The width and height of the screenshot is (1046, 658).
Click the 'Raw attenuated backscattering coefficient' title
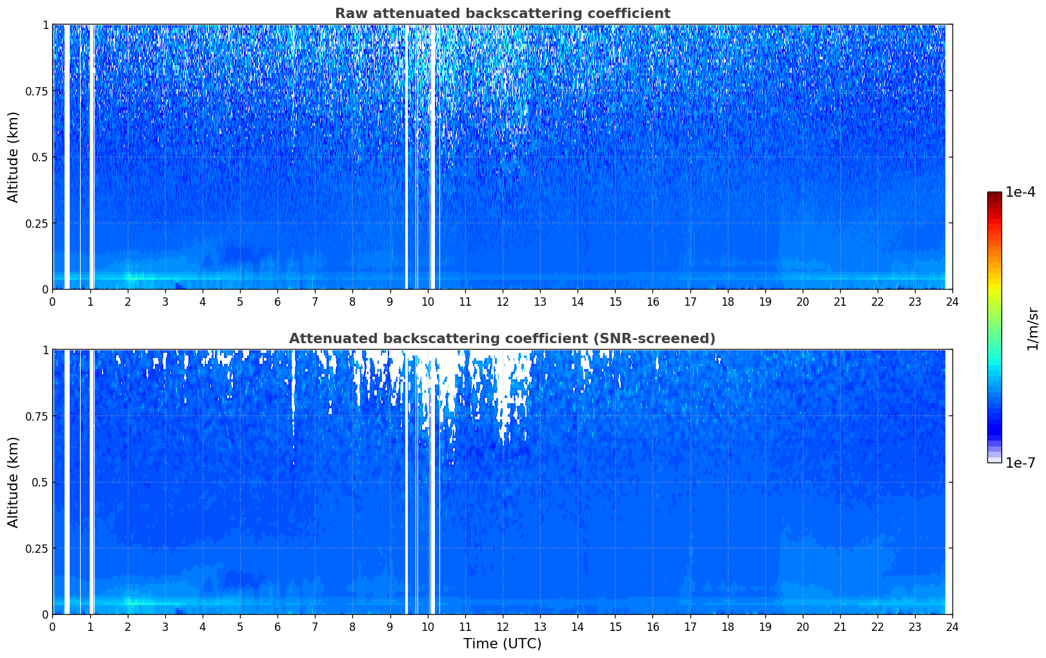[502, 14]
